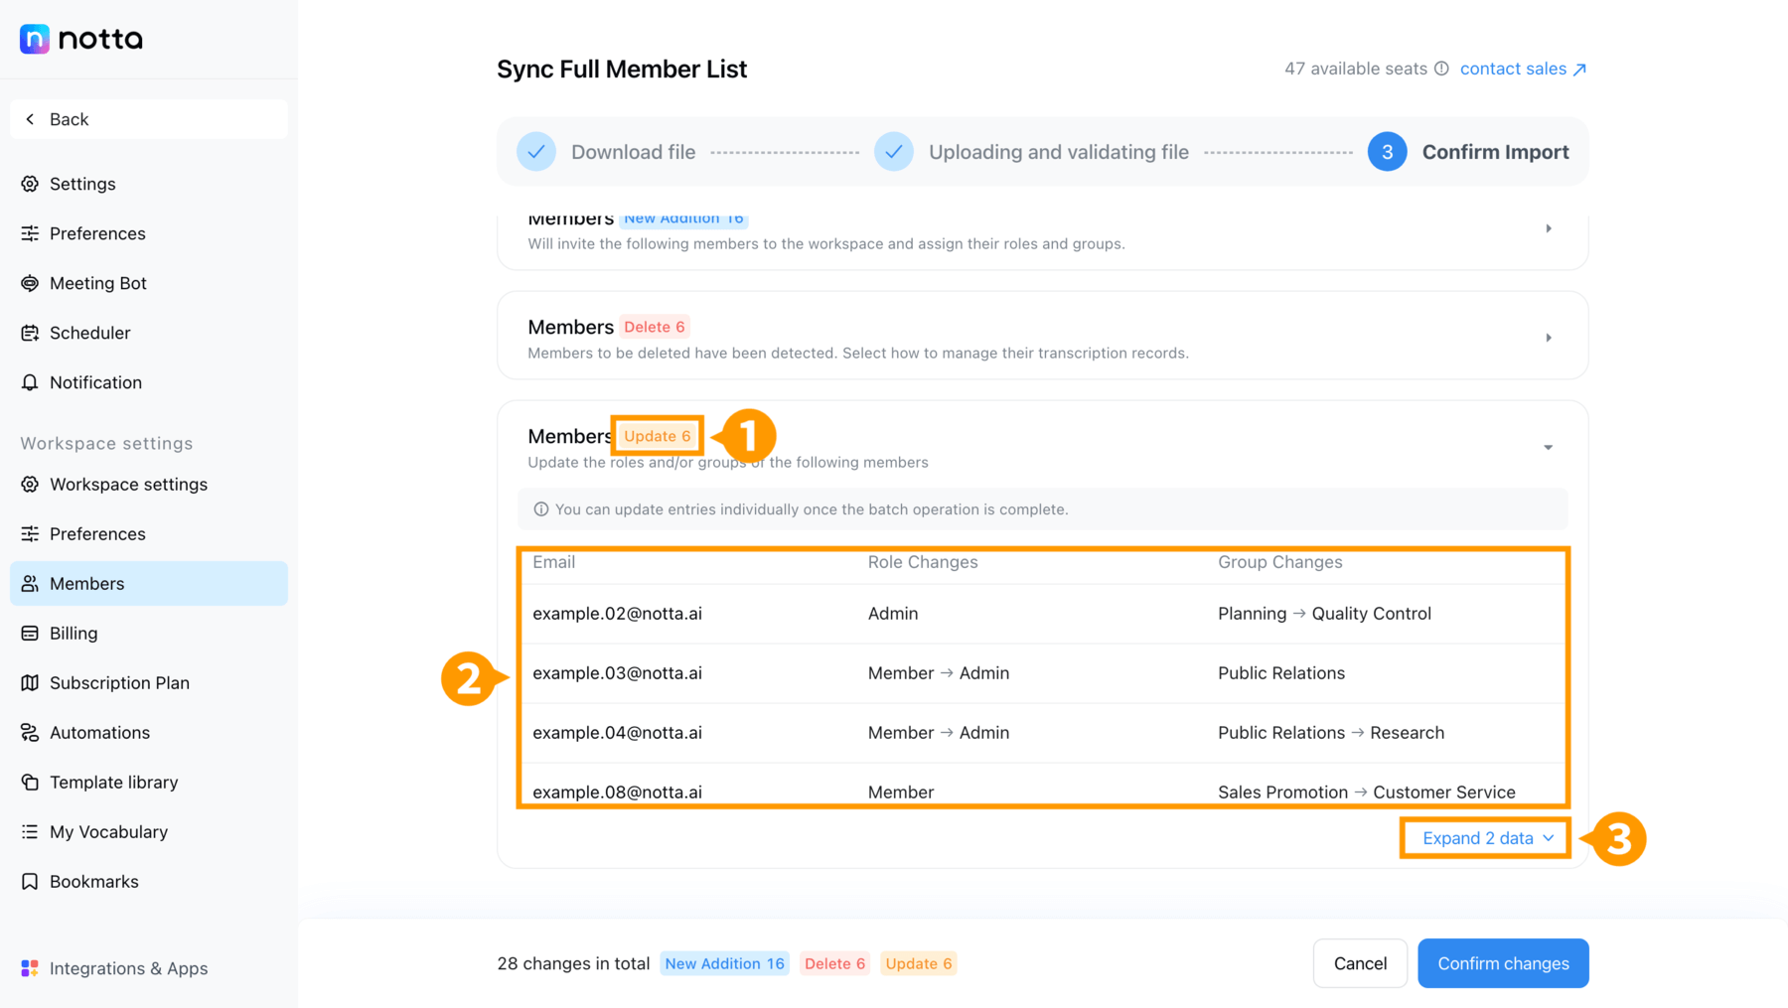Select Members in sidebar
This screenshot has height=1008, width=1788.
point(149,584)
